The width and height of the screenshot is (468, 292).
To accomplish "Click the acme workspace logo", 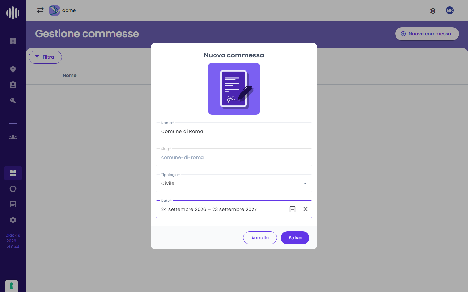I will (x=55, y=10).
